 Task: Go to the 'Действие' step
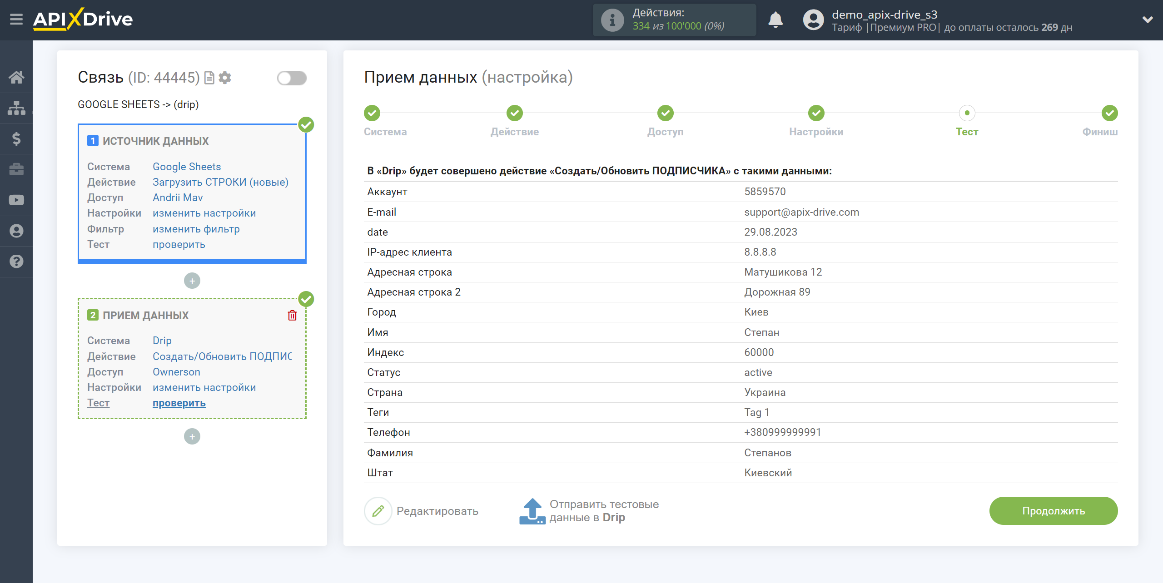515,113
